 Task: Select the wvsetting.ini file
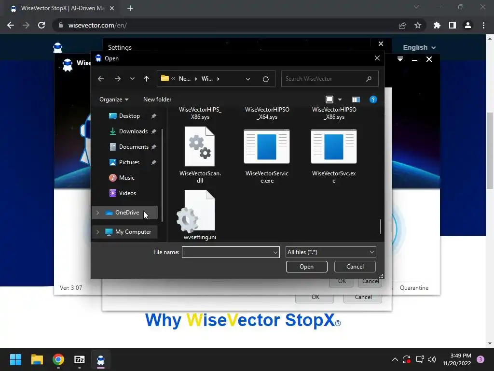pyautogui.click(x=200, y=215)
